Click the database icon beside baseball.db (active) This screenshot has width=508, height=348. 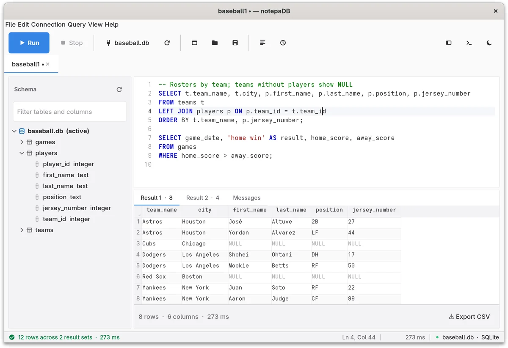22,131
